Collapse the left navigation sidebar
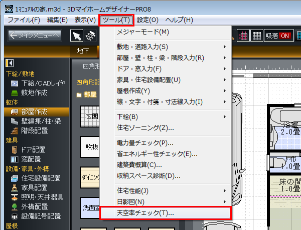This screenshot has width=301, height=230. tap(9, 63)
